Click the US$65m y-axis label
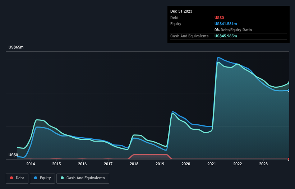This screenshot has height=189, width=295. (16, 47)
